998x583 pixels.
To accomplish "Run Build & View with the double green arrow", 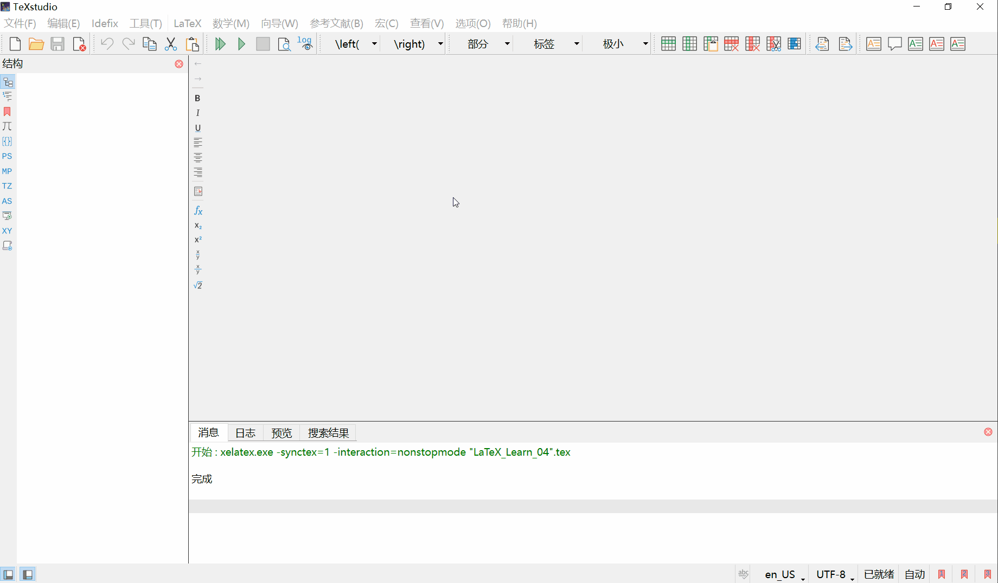I will pos(220,44).
